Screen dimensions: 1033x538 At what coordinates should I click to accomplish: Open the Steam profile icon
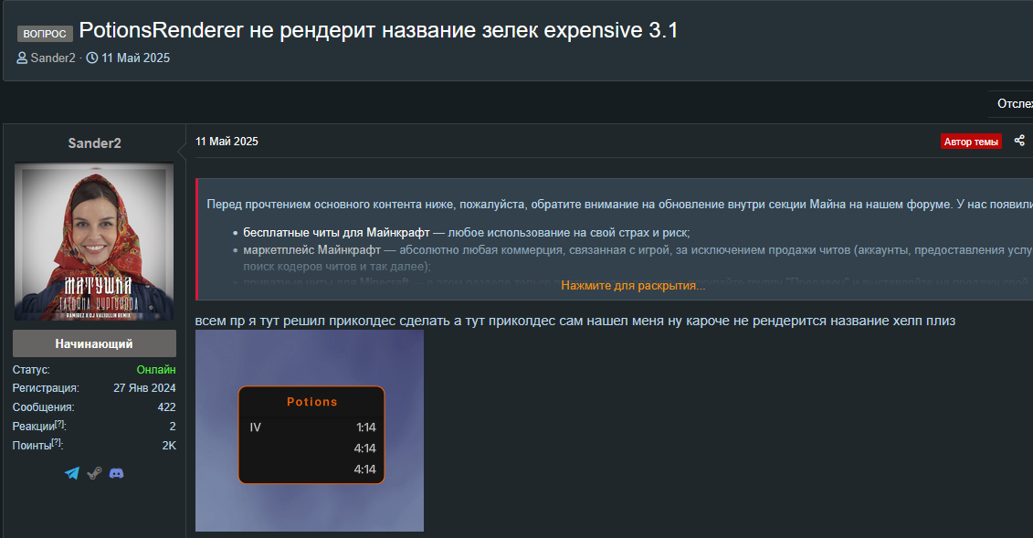coord(94,473)
